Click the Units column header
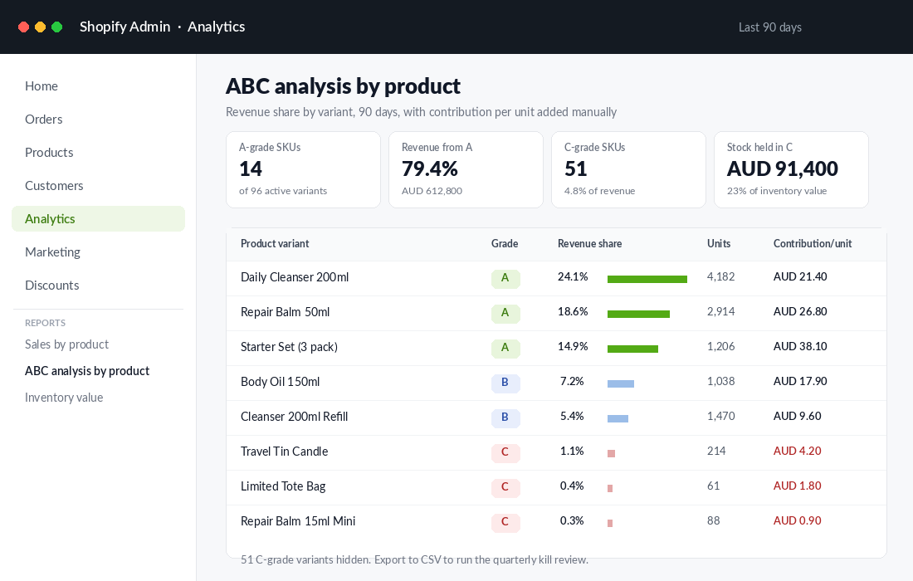 (x=719, y=244)
